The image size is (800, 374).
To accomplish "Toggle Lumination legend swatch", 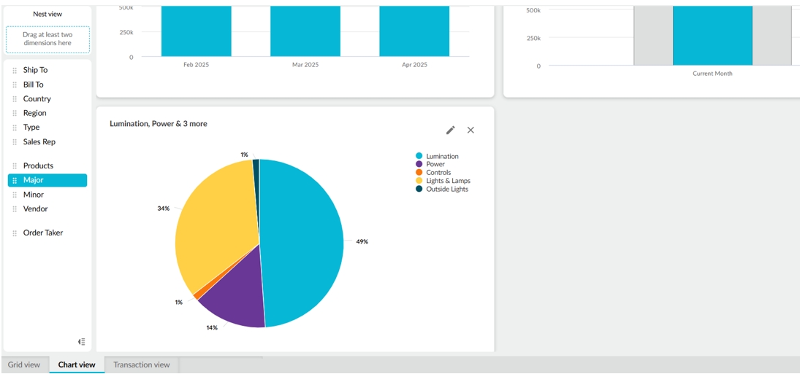I will [419, 156].
